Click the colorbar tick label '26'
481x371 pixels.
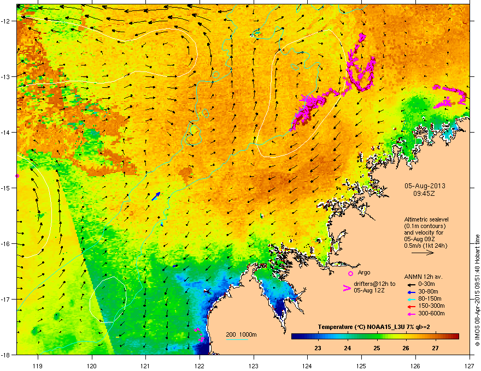[x=406, y=348]
